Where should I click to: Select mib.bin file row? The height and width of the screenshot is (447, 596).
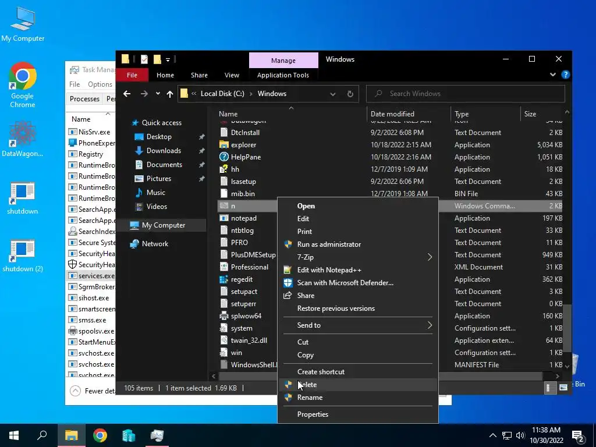point(390,194)
